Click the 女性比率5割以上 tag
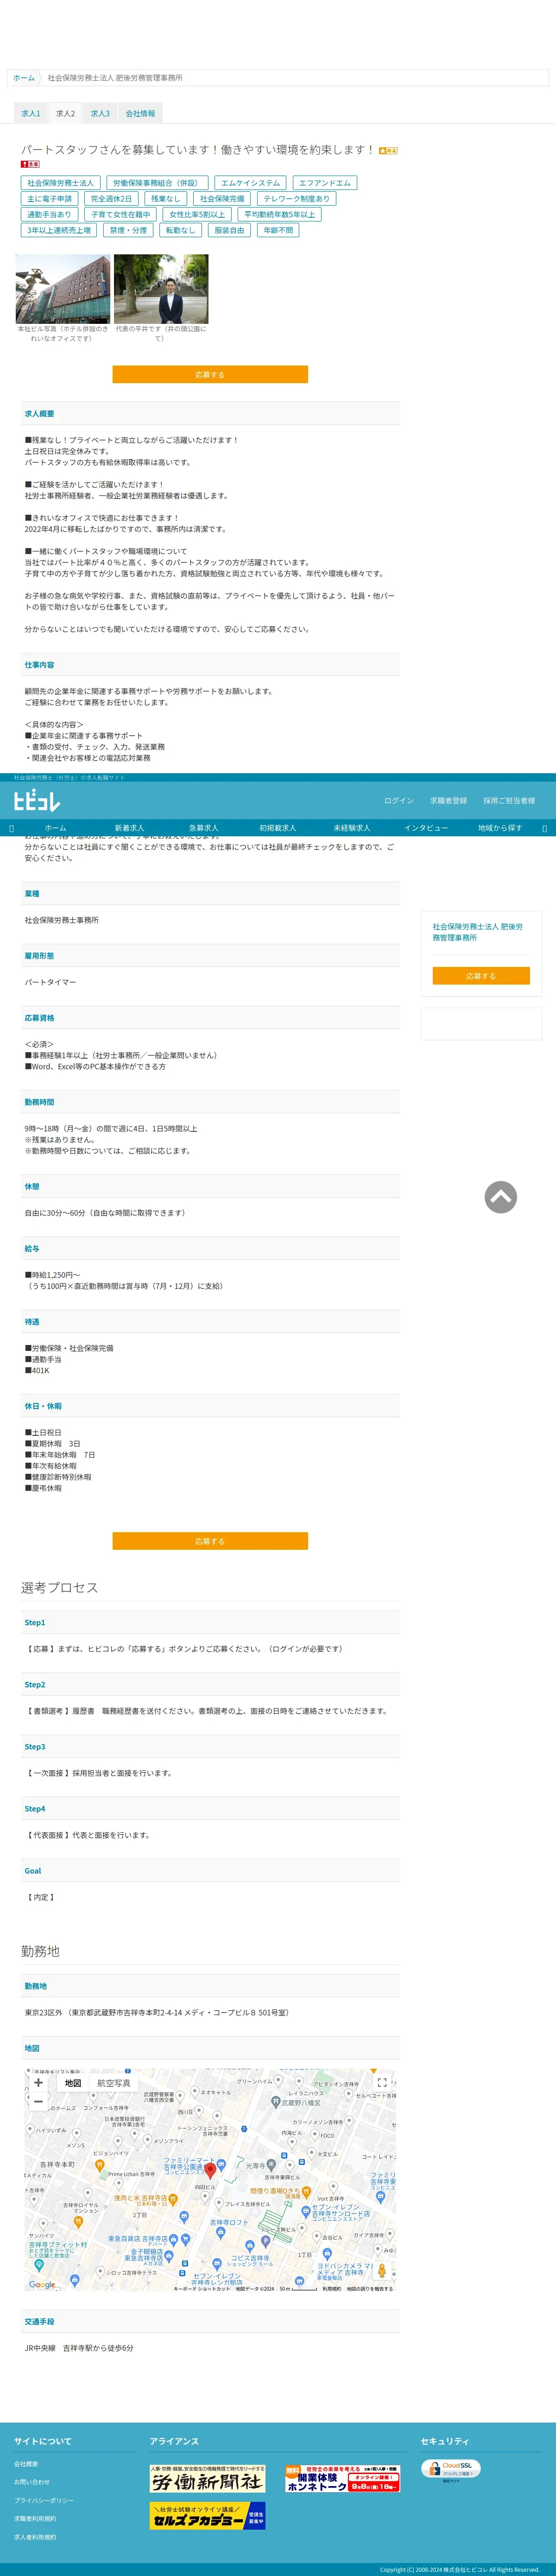Image resolution: width=556 pixels, height=2576 pixels. coord(197,215)
